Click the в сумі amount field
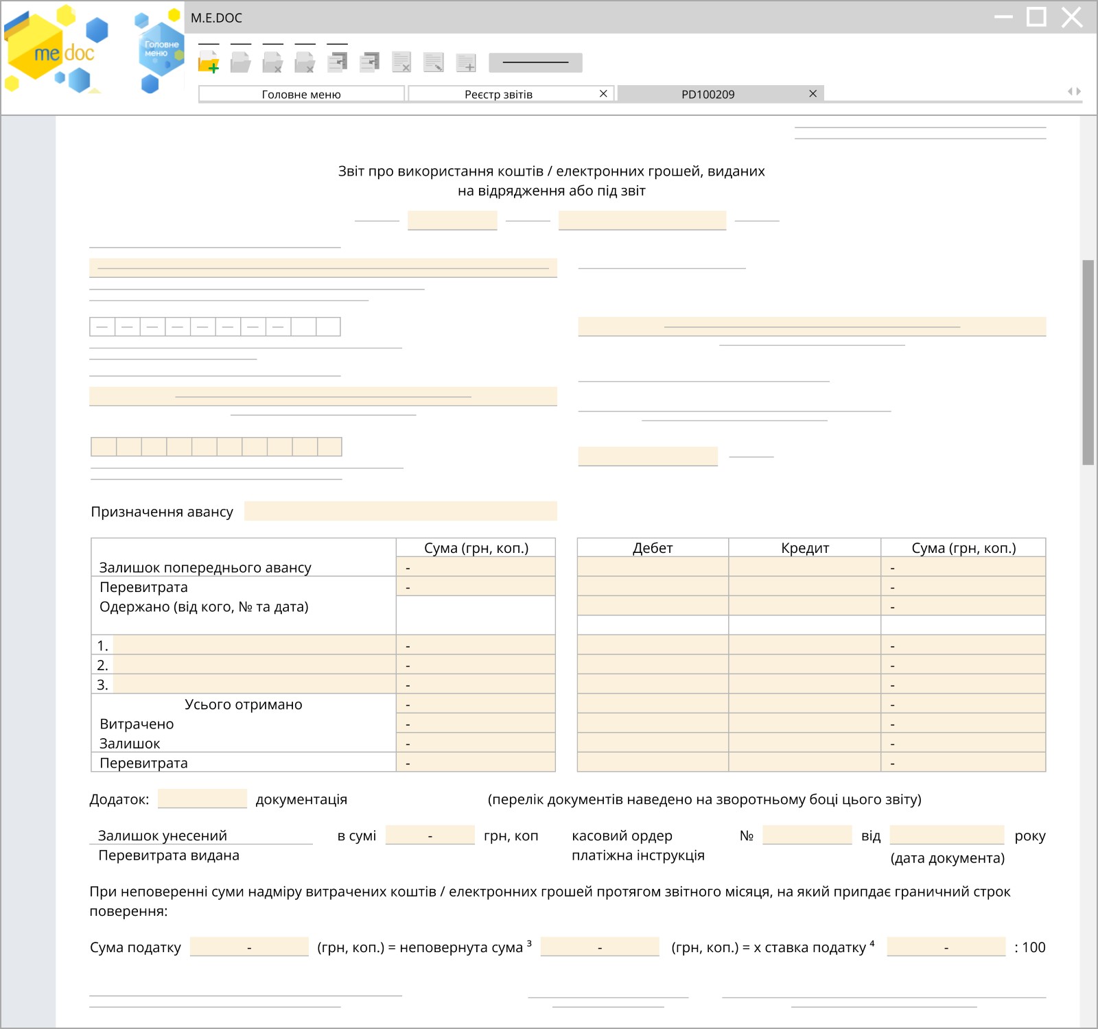This screenshot has width=1098, height=1029. coord(430,835)
